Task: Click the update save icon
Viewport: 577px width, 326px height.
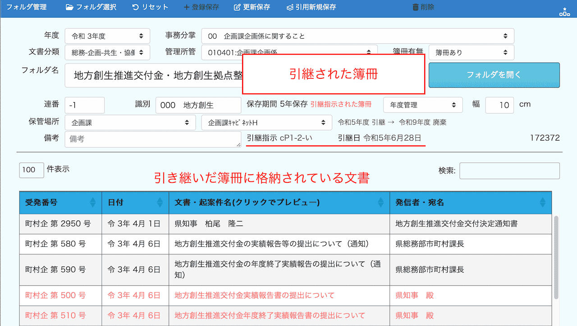Action: pos(237,7)
